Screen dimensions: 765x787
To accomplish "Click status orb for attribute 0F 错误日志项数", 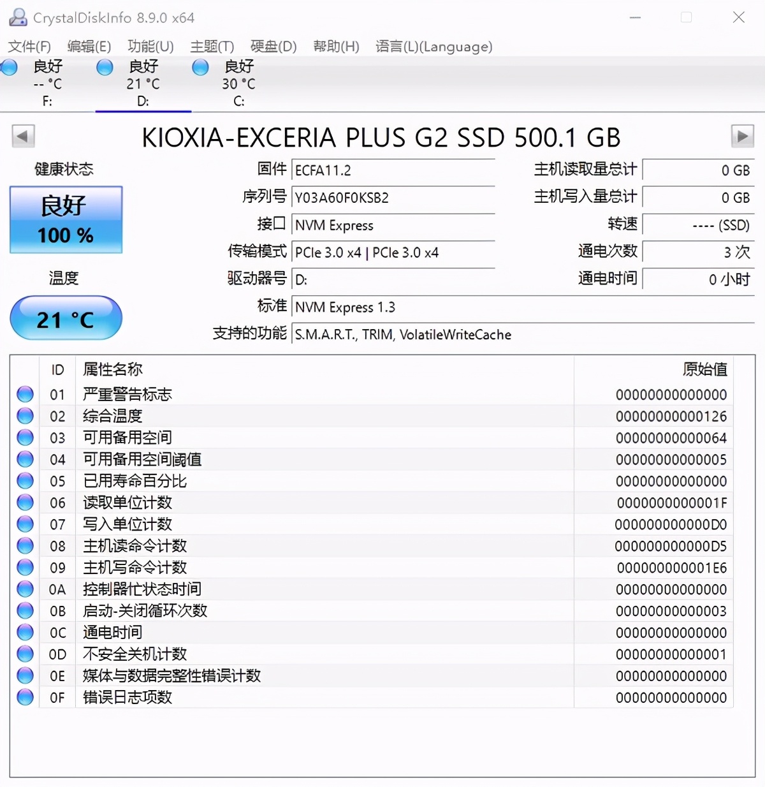I will click(x=25, y=698).
